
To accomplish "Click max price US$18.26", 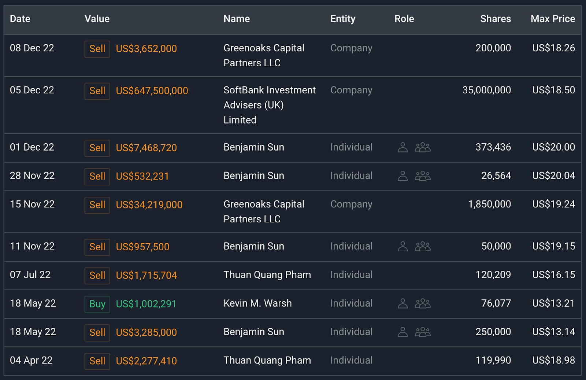I will click(x=553, y=48).
